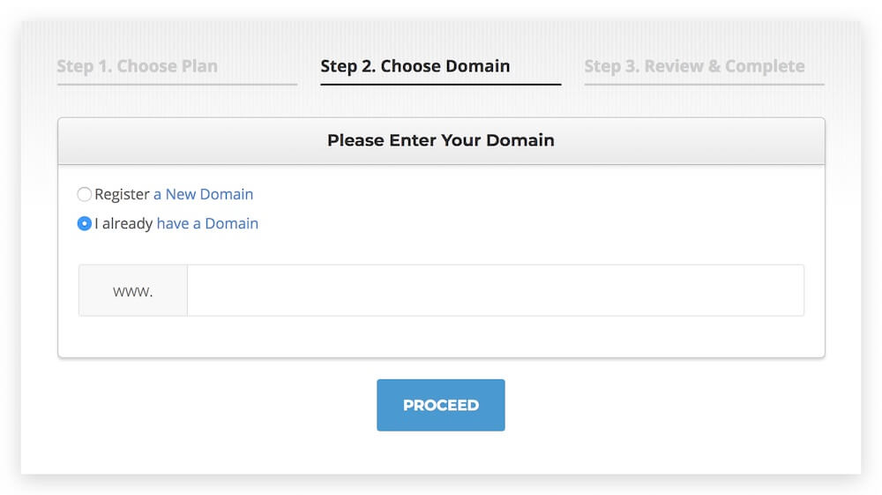The width and height of the screenshot is (882, 495).
Task: Click the black underline beneath Step 2
Action: [440, 85]
